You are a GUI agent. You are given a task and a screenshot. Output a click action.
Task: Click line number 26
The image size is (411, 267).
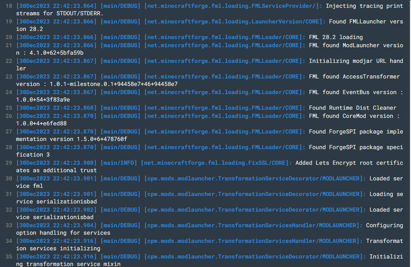[9, 116]
